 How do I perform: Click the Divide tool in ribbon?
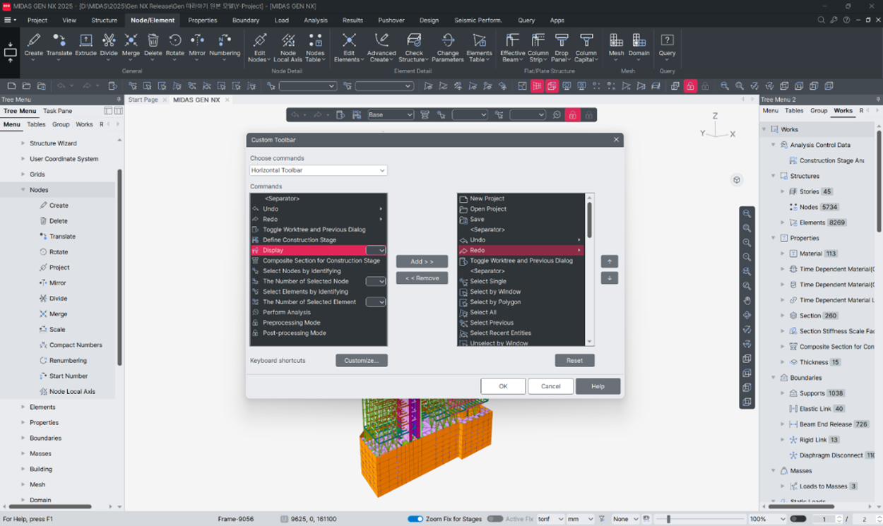(109, 44)
